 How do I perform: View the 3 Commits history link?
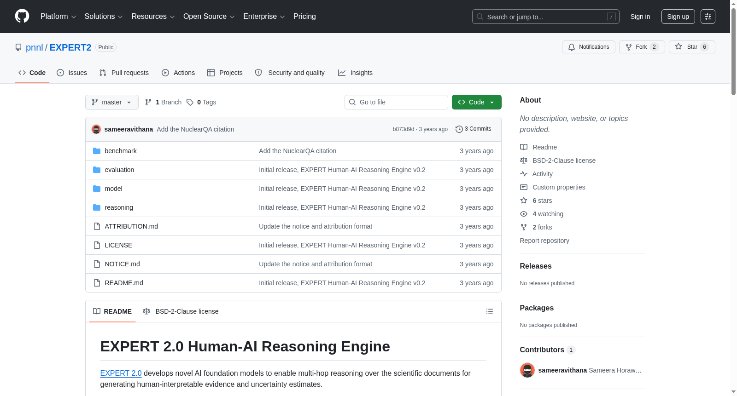[x=474, y=129]
